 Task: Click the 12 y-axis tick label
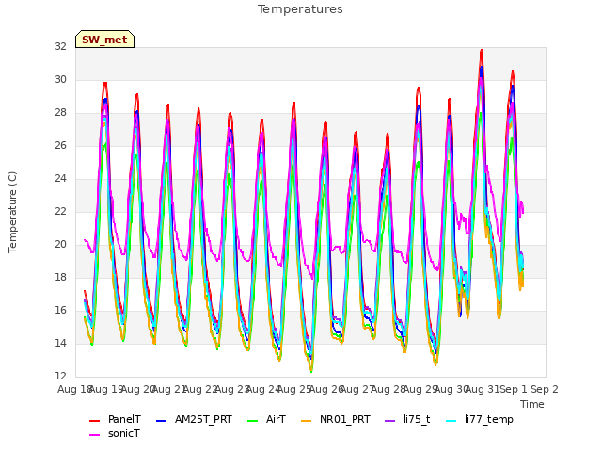click(60, 376)
